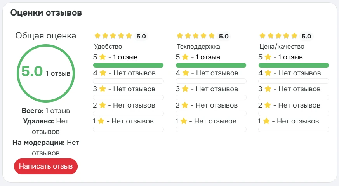Click the star icon in Удобство 4-star row
The height and width of the screenshot is (186, 339).
pyautogui.click(x=103, y=73)
